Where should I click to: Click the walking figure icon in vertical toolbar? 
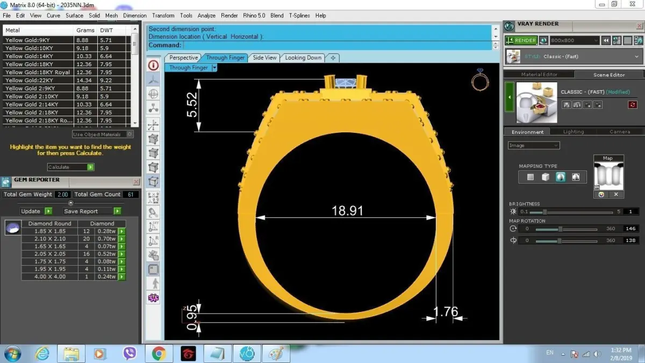(x=154, y=283)
